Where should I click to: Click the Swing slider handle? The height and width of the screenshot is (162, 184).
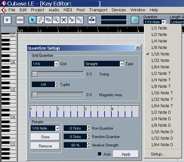pos(35,74)
